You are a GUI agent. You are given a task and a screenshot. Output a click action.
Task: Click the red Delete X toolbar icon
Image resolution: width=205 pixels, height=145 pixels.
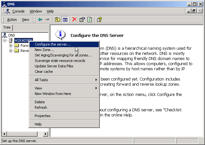tap(74, 20)
